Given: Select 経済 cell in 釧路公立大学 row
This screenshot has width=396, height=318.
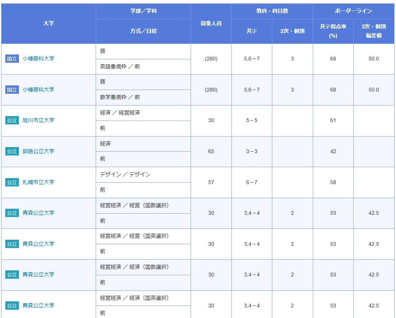Looking at the screenshot, I should point(143,144).
